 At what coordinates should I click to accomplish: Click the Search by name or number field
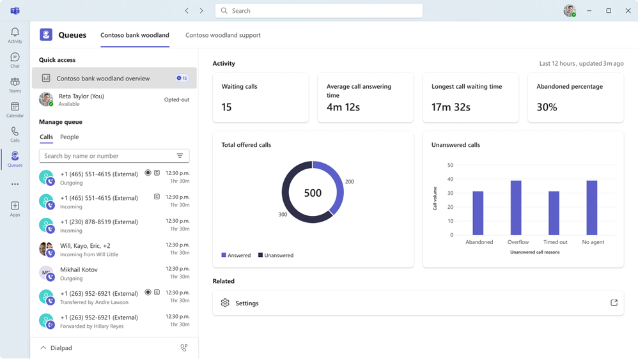pyautogui.click(x=114, y=156)
